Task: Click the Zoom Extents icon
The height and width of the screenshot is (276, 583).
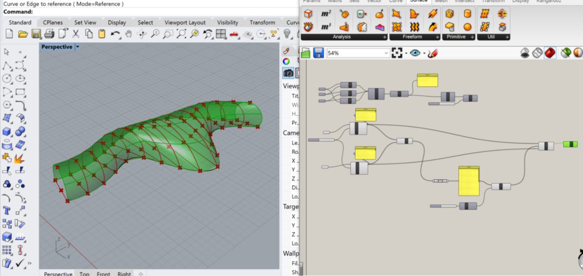Action: pos(181,34)
